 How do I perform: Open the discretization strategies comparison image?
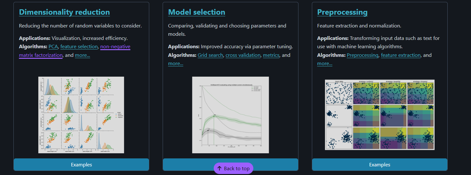(x=380, y=115)
